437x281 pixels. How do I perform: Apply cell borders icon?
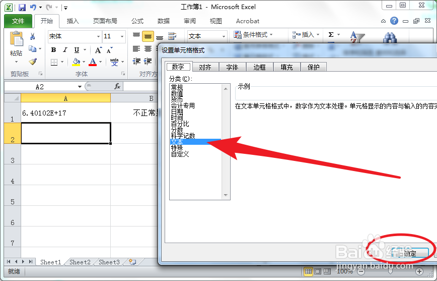[x=54, y=62]
